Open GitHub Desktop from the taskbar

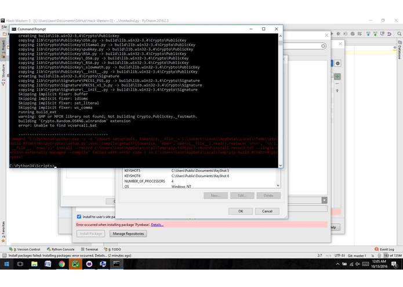(89, 264)
